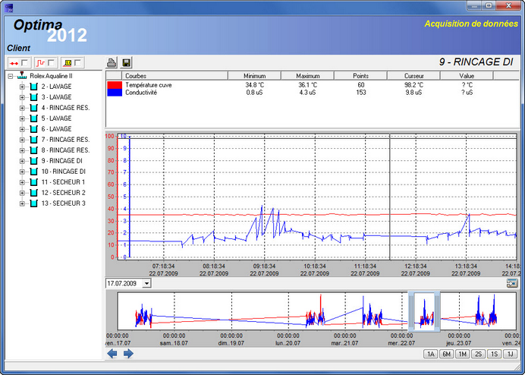The width and height of the screenshot is (525, 375).
Task: Open the 17.07.2009 date dropdown arrow
Action: (x=146, y=283)
